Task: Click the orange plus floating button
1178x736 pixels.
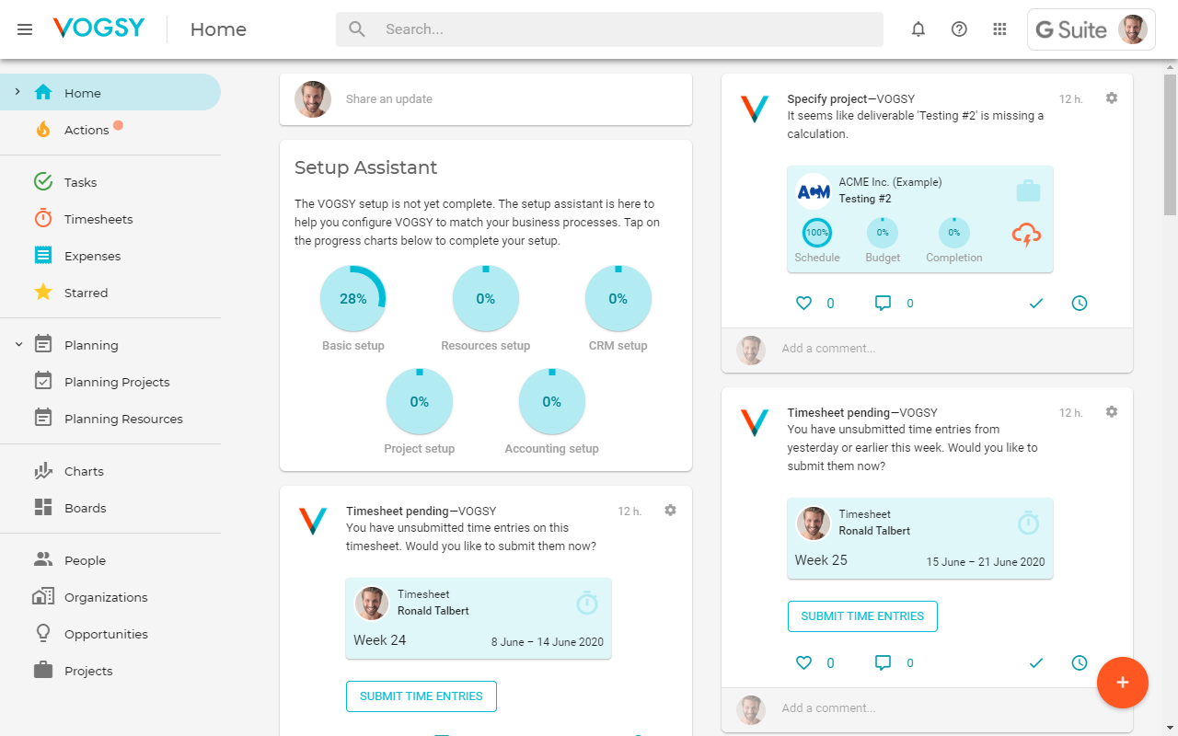Action: click(x=1123, y=683)
